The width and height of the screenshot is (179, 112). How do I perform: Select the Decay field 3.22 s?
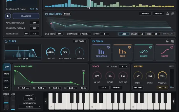41,88
